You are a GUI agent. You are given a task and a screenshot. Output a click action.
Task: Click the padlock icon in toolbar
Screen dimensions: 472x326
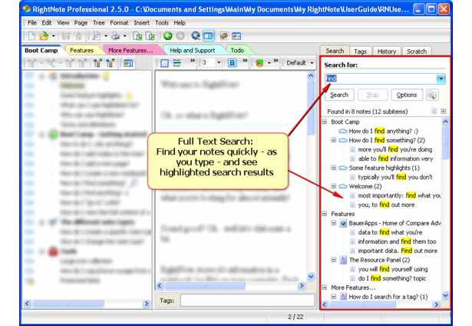(78, 36)
